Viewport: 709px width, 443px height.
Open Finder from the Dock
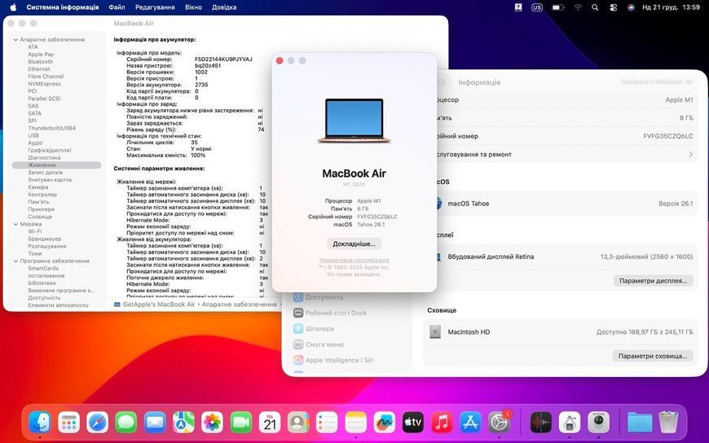40,423
